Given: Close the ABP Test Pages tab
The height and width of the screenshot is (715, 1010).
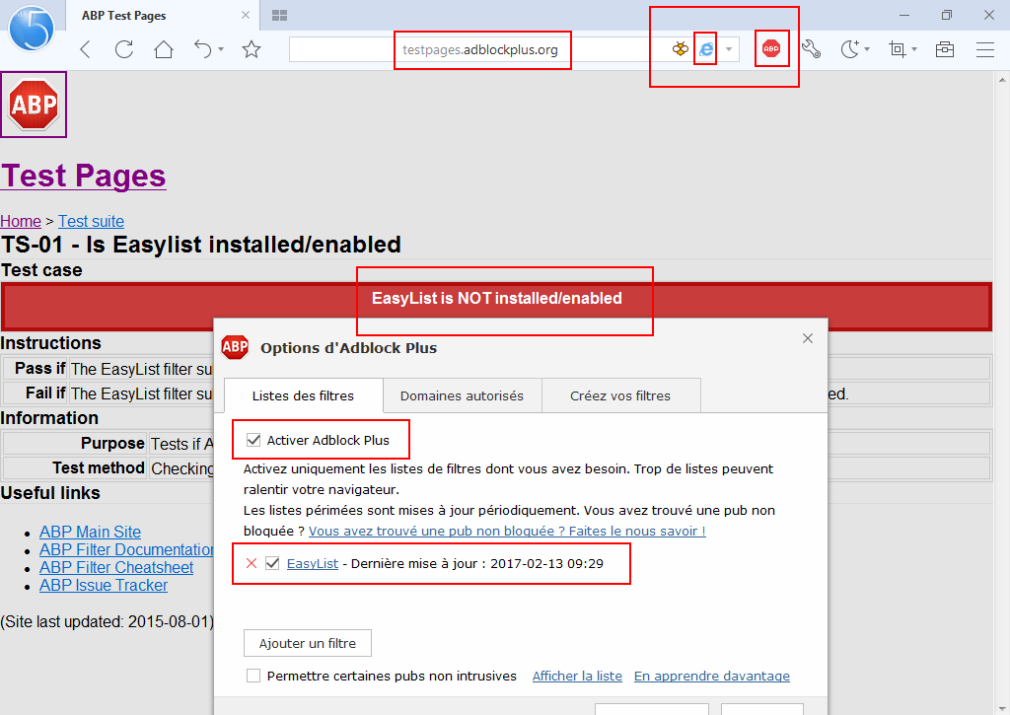Looking at the screenshot, I should (x=246, y=15).
